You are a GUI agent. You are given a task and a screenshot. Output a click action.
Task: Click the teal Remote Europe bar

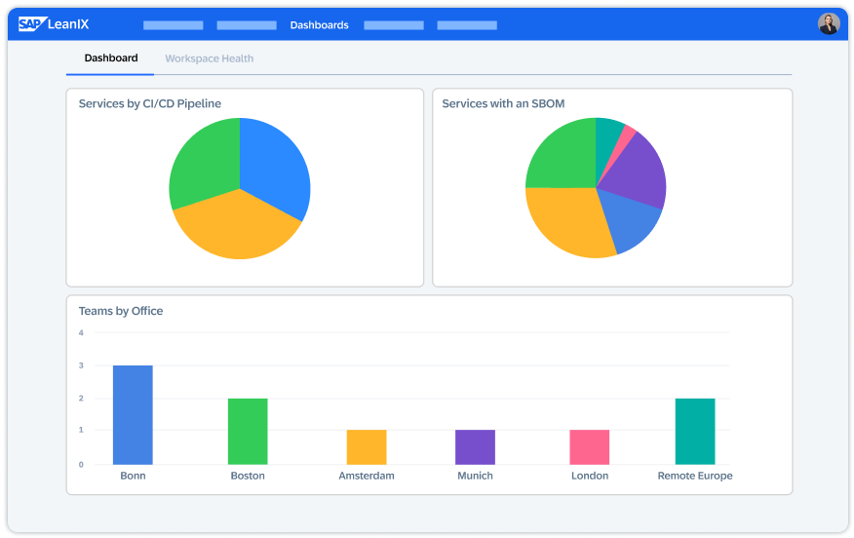pos(694,431)
